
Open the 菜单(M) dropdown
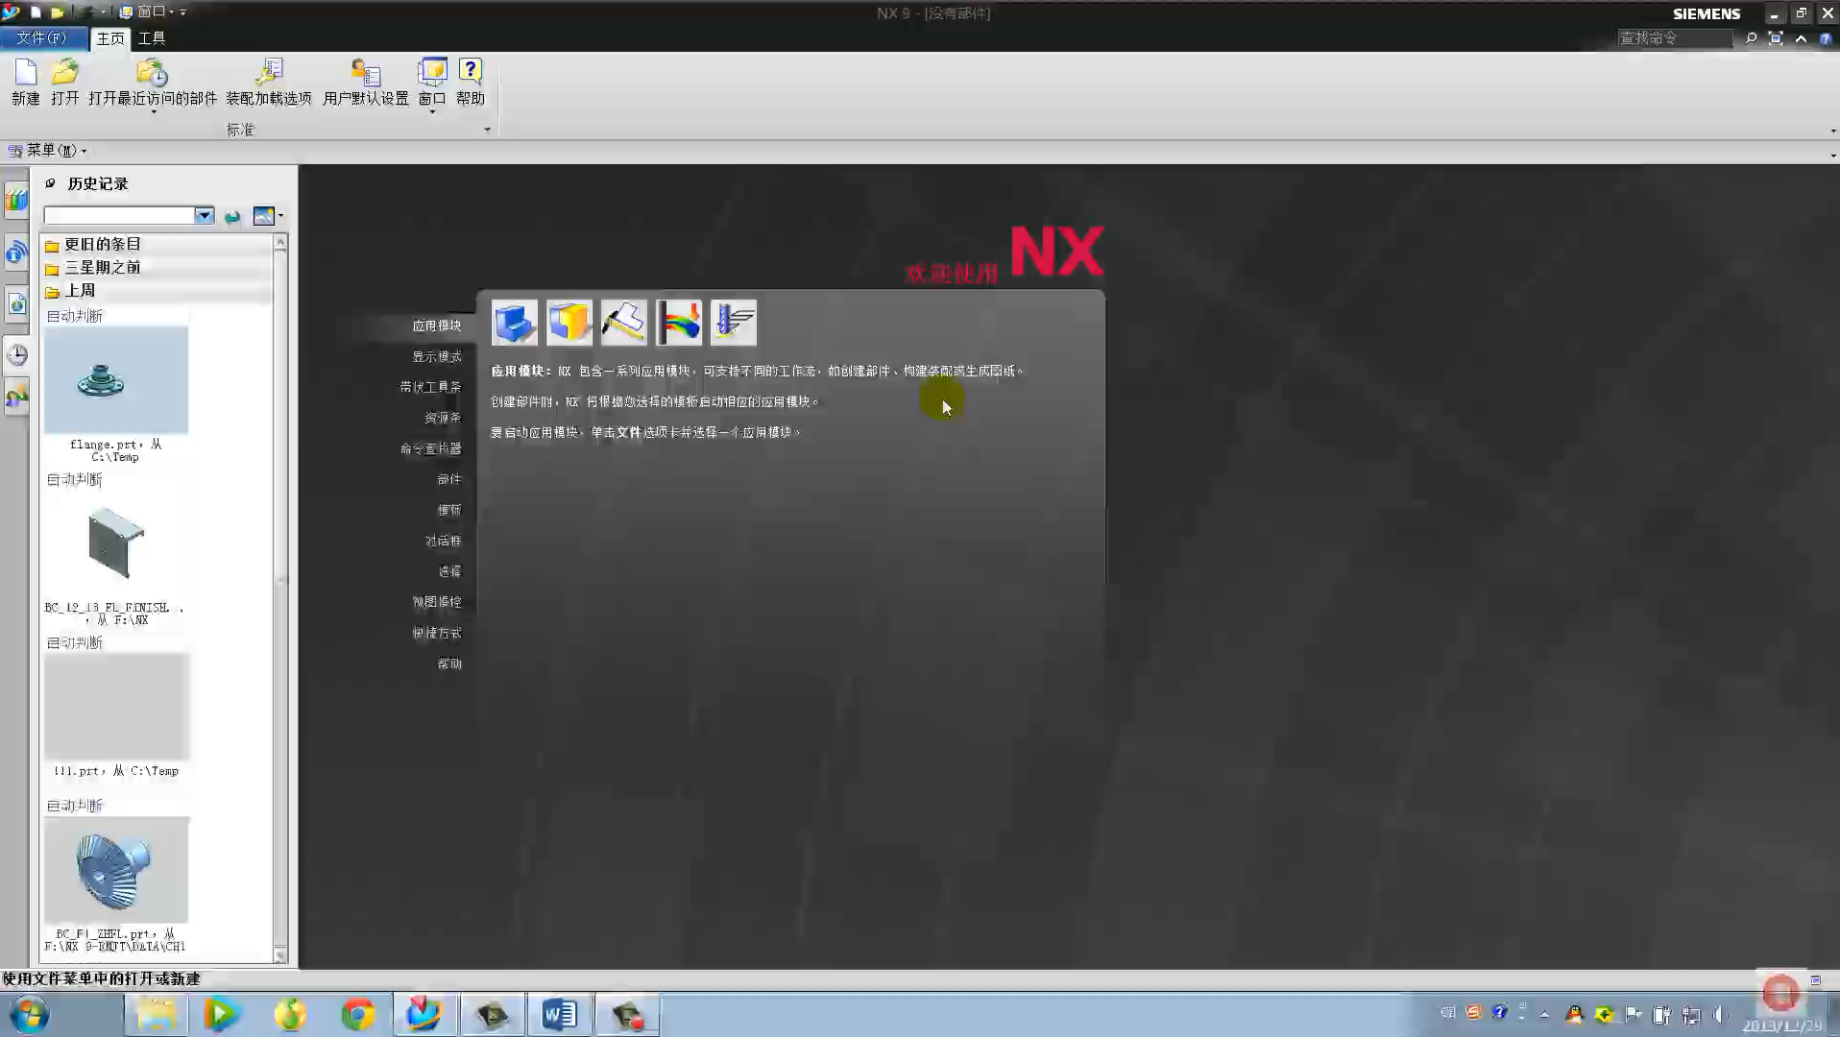pyautogui.click(x=47, y=151)
